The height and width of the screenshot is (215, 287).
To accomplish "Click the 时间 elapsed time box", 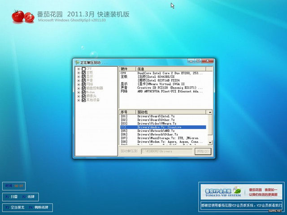I will tap(14, 186).
